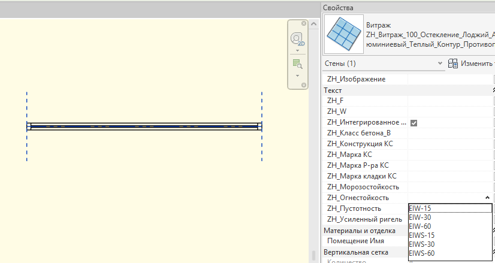495x263 pixels.
Task: Select the ZH_Марка КС parameter row
Action: (409, 155)
